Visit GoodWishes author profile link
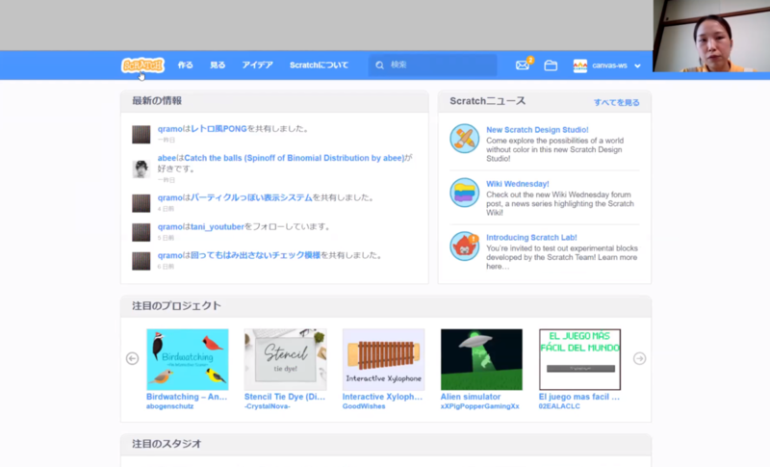This screenshot has height=467, width=770. (367, 406)
